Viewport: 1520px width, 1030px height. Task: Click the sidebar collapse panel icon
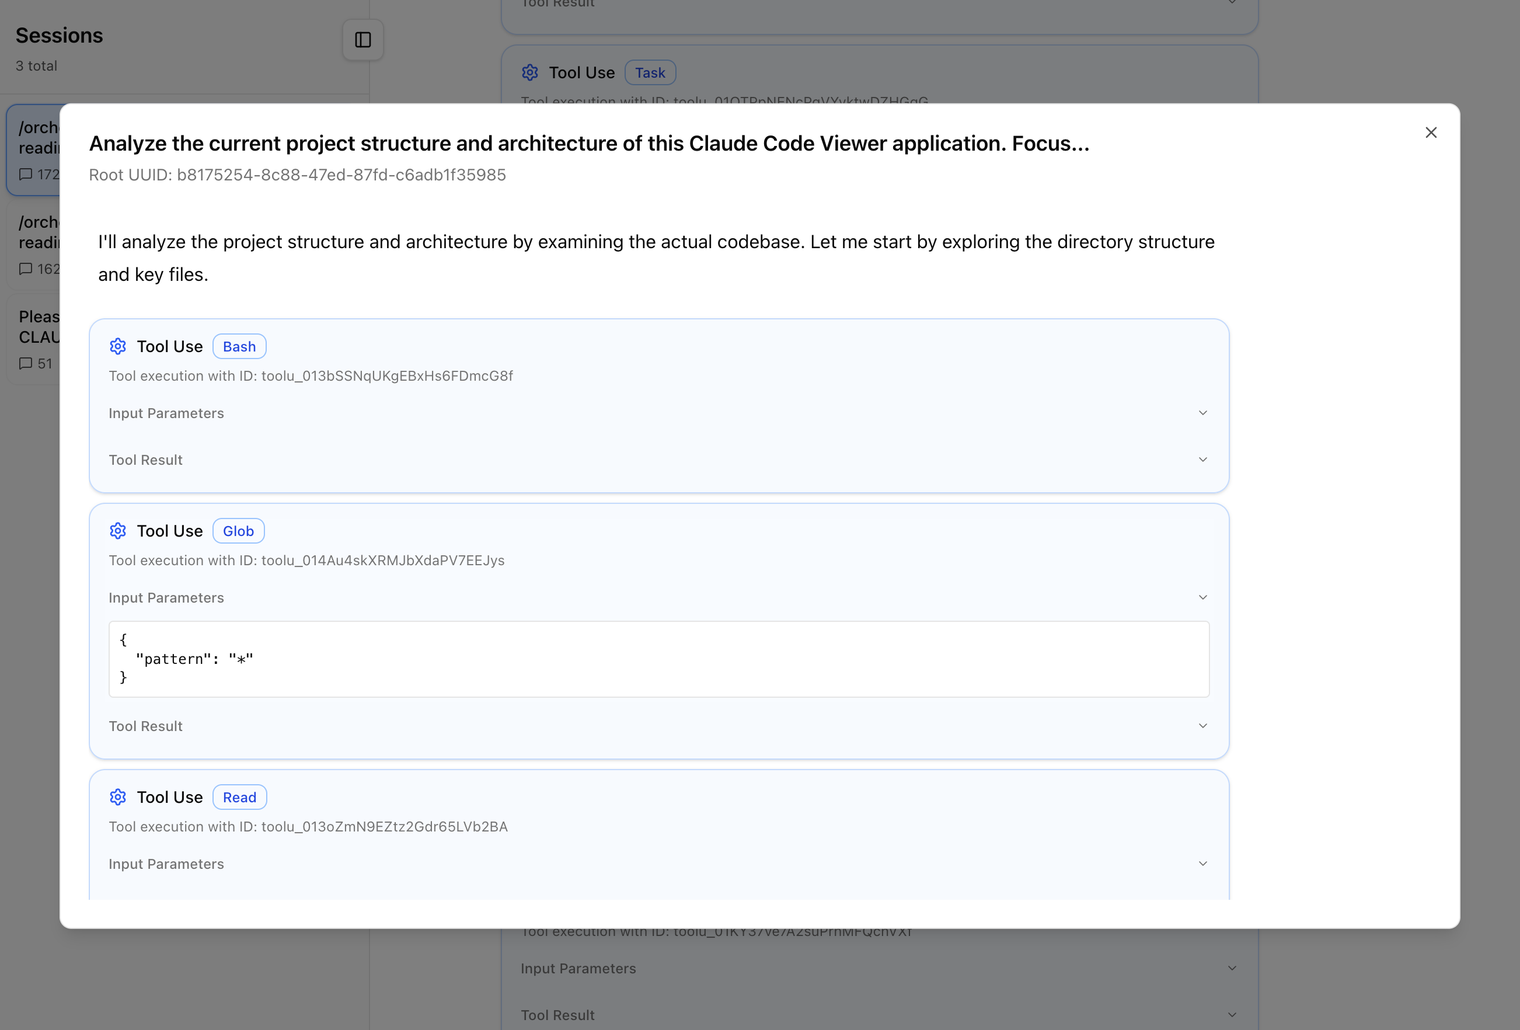[x=363, y=40]
